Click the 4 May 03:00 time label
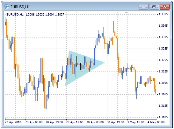Screen dimensions: 174x129 click(x=156, y=122)
